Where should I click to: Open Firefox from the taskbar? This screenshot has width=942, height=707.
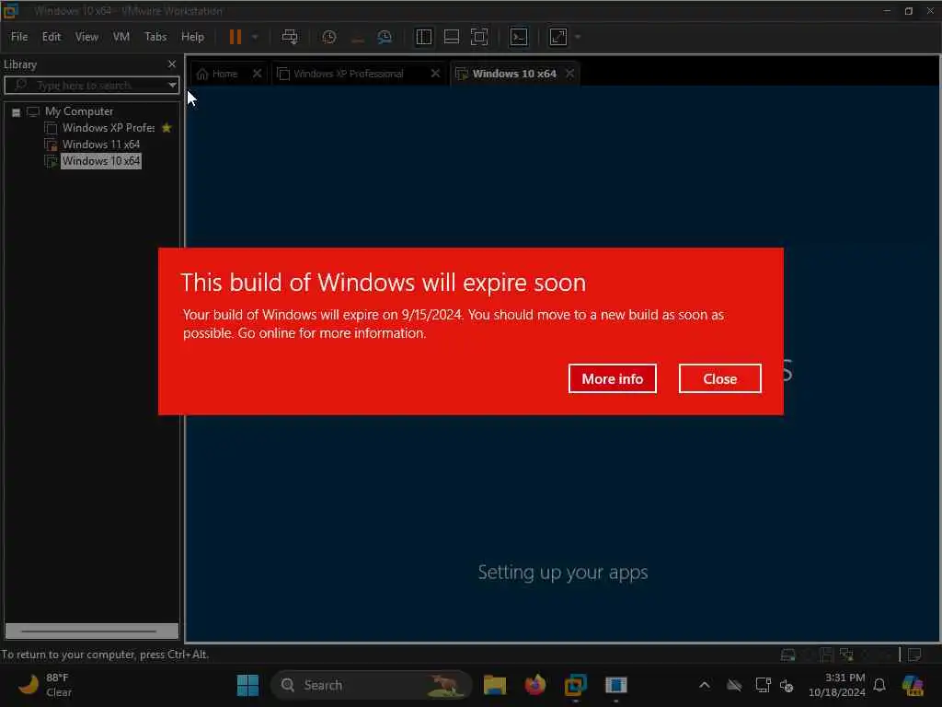coord(534,685)
